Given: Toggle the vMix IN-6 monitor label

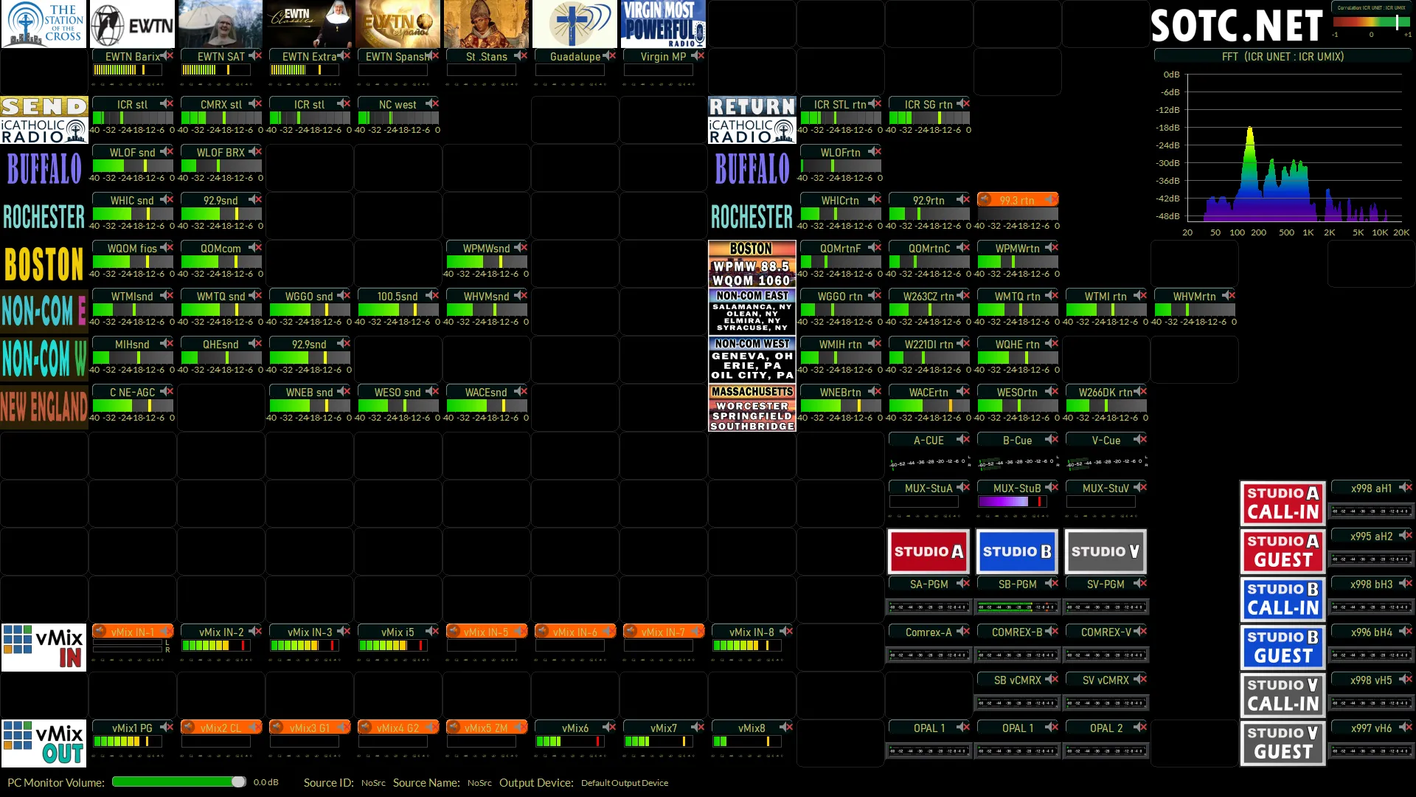Looking at the screenshot, I should pos(575,632).
